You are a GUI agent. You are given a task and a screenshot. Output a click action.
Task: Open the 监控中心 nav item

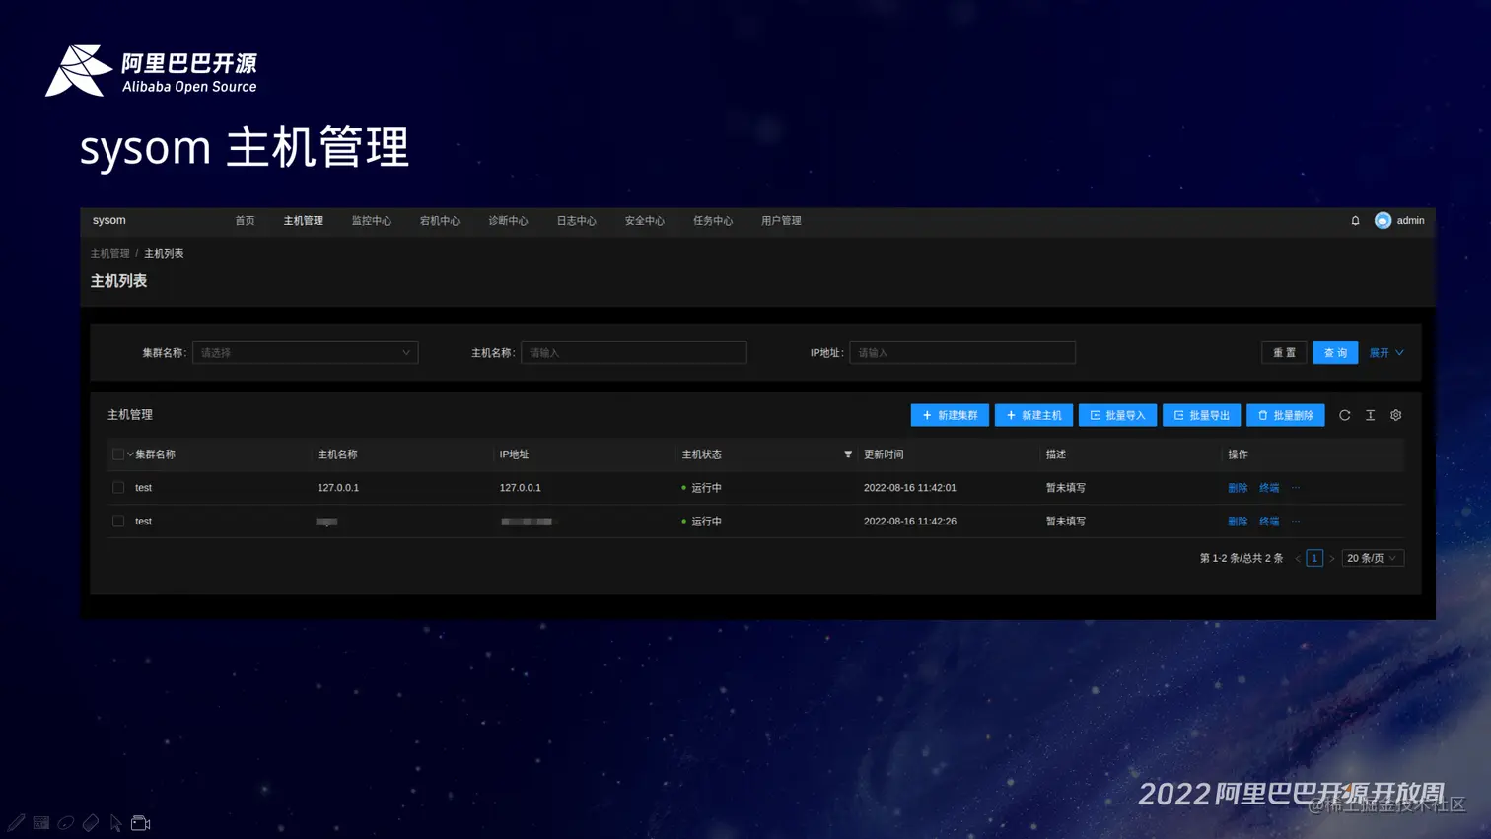click(372, 221)
